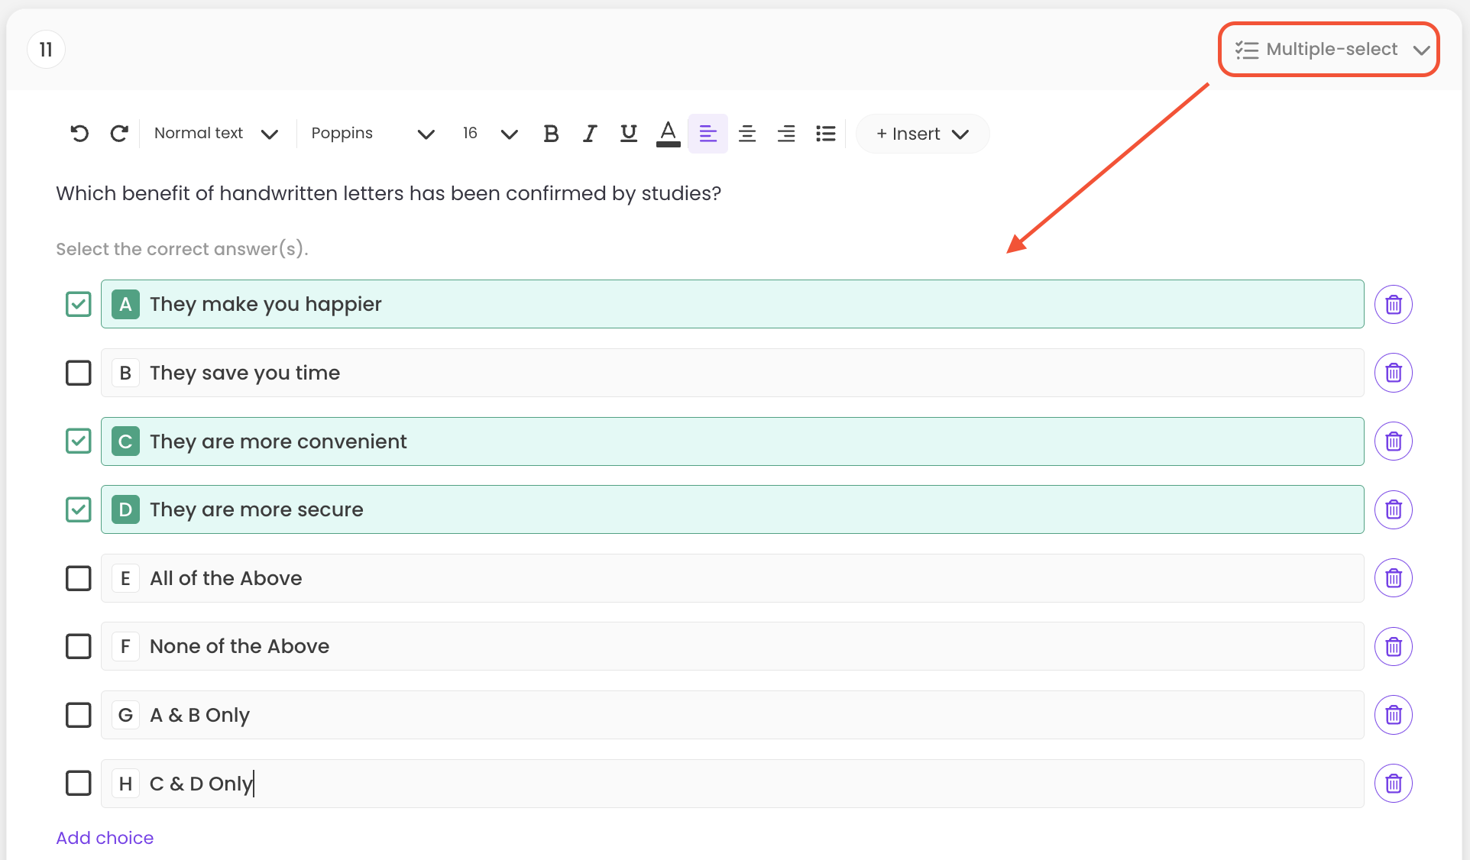Insert a bulleted list

point(826,134)
